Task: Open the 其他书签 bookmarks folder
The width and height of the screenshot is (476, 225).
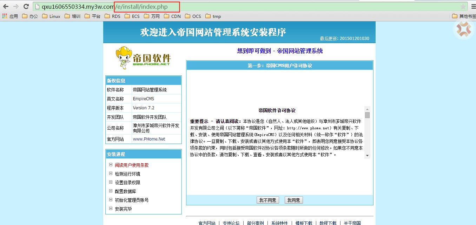Action: coord(463,16)
